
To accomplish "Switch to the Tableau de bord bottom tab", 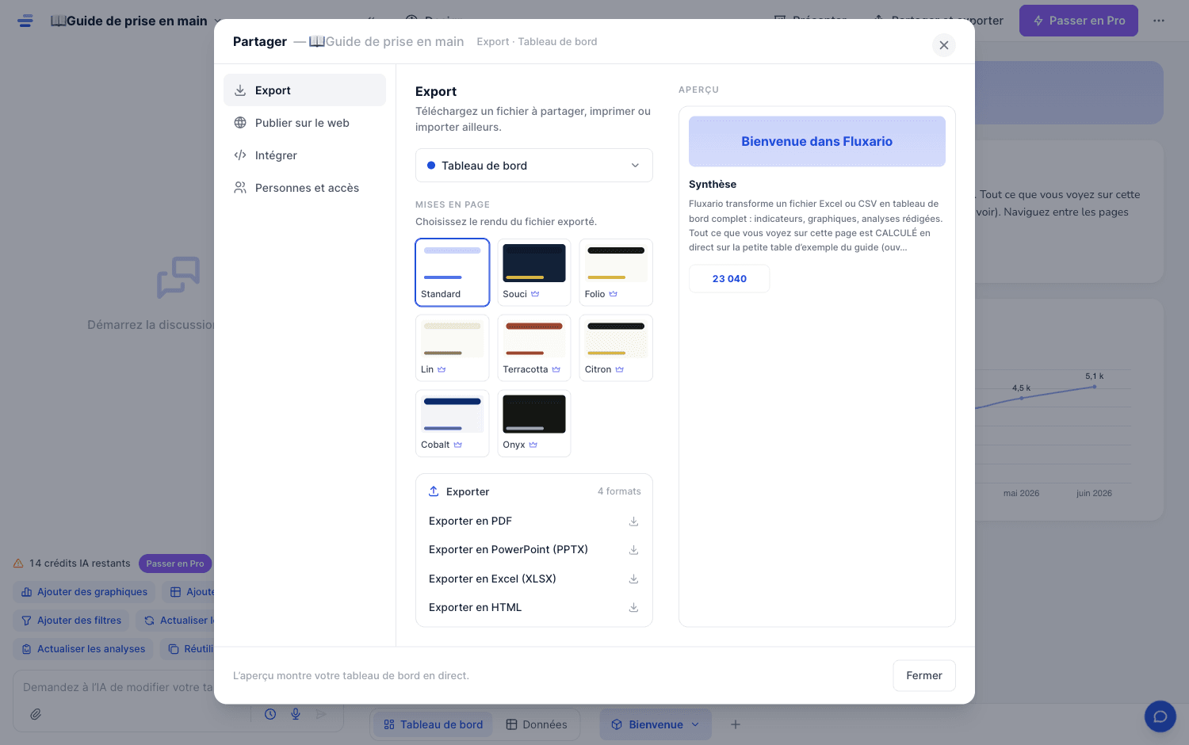I will [x=433, y=724].
